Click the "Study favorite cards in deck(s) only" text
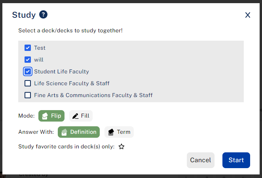Image resolution: width=262 pixels, height=178 pixels. click(x=66, y=147)
